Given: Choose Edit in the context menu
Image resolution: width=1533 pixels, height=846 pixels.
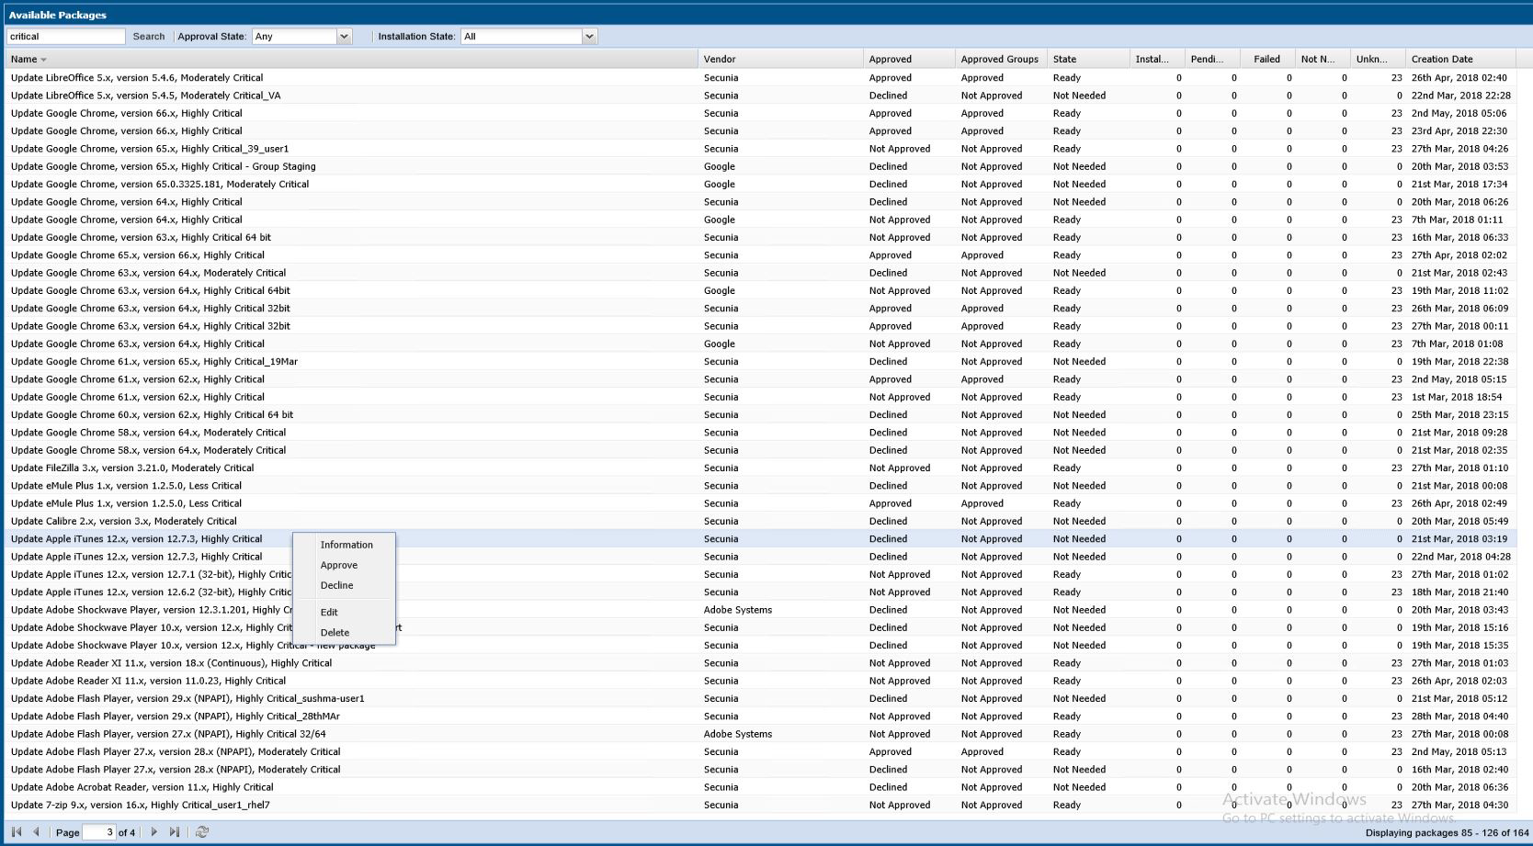Looking at the screenshot, I should coord(329,612).
